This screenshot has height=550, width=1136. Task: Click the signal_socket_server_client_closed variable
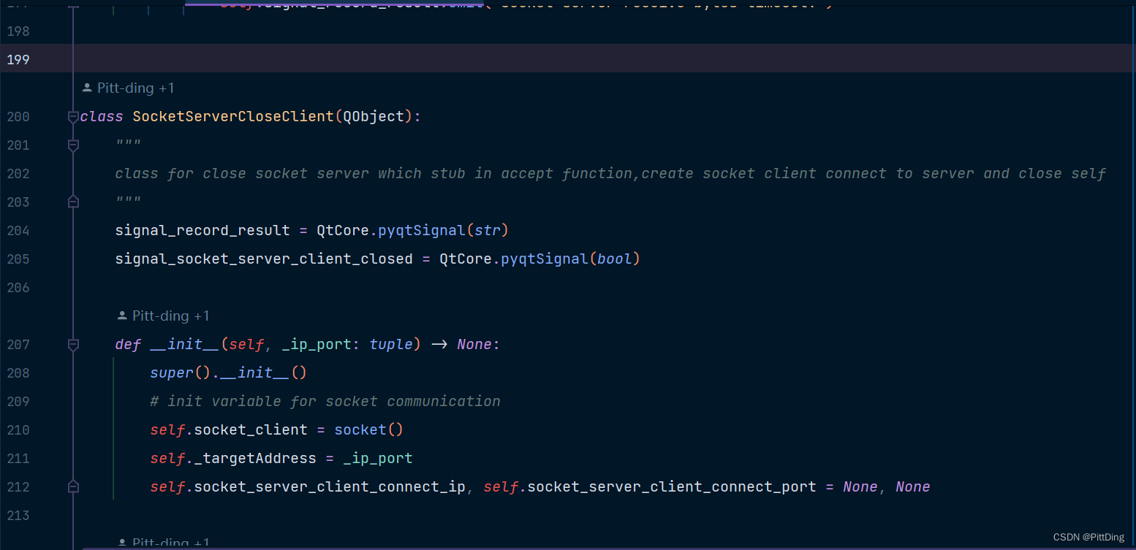(264, 259)
